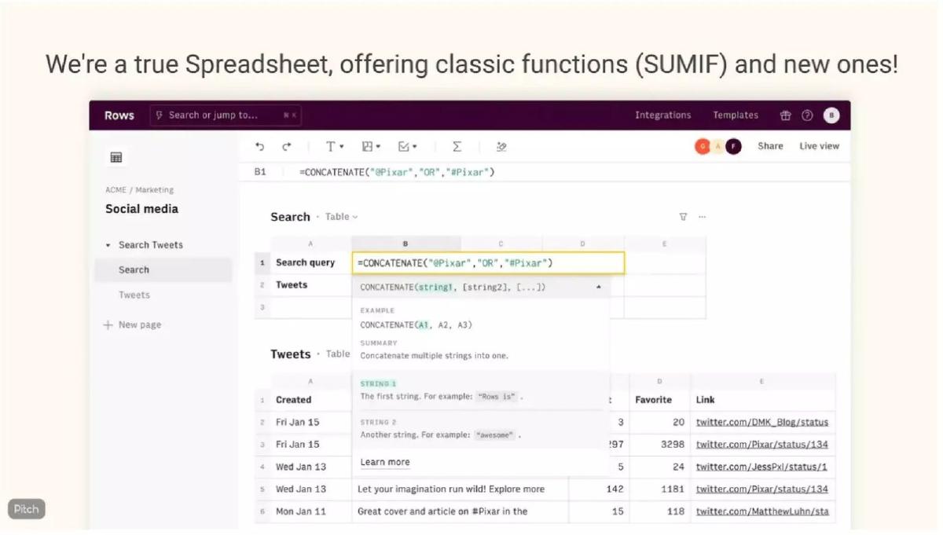Open the Integrations menu
The width and height of the screenshot is (943, 535).
click(663, 115)
